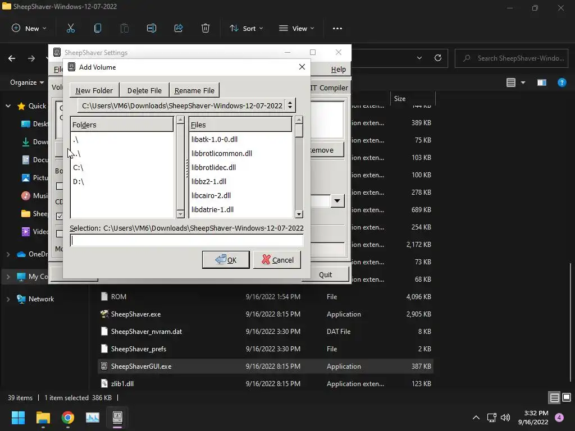Open Google Chrome from the taskbar
The width and height of the screenshot is (575, 431).
pos(68,418)
